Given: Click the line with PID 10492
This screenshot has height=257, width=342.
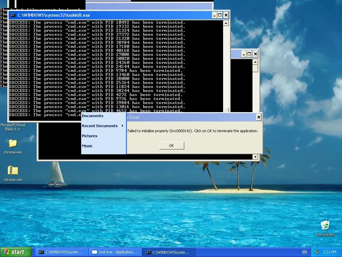Looking at the screenshot, I should 97,22.
